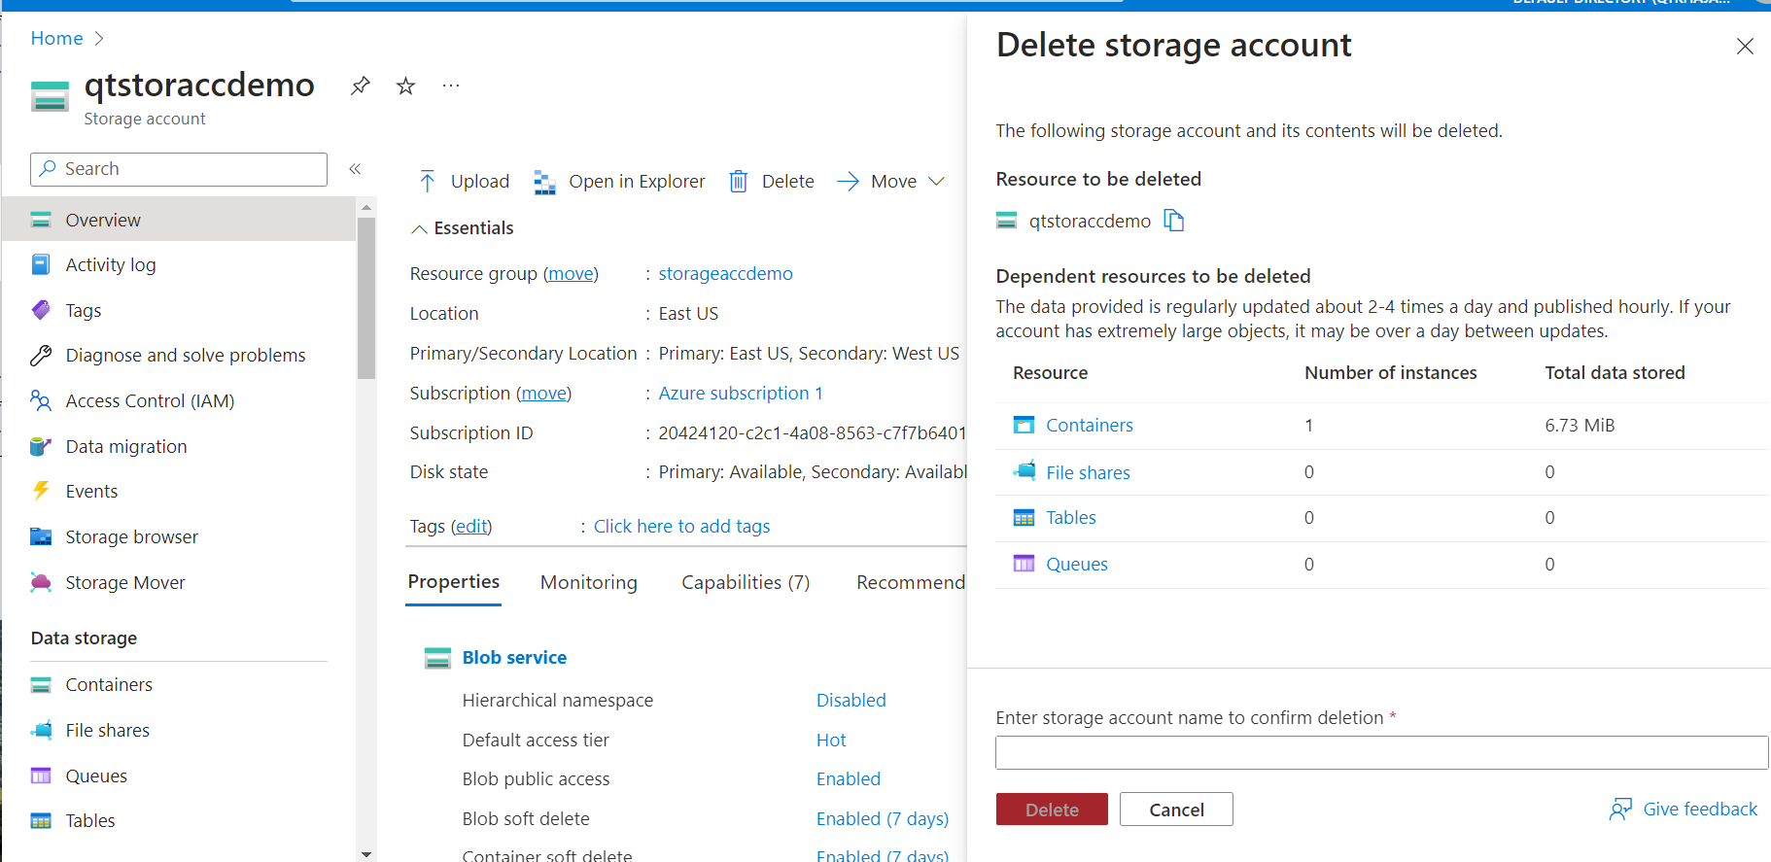Click the Delete toolbar command

click(773, 182)
